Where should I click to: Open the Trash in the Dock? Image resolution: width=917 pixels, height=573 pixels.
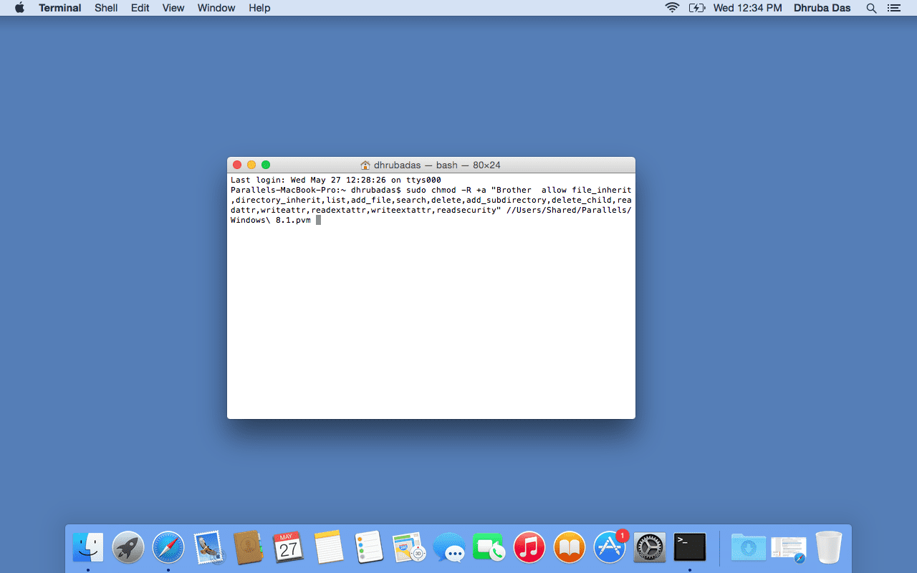(x=829, y=549)
